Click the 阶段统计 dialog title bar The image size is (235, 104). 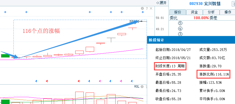click(x=191, y=40)
